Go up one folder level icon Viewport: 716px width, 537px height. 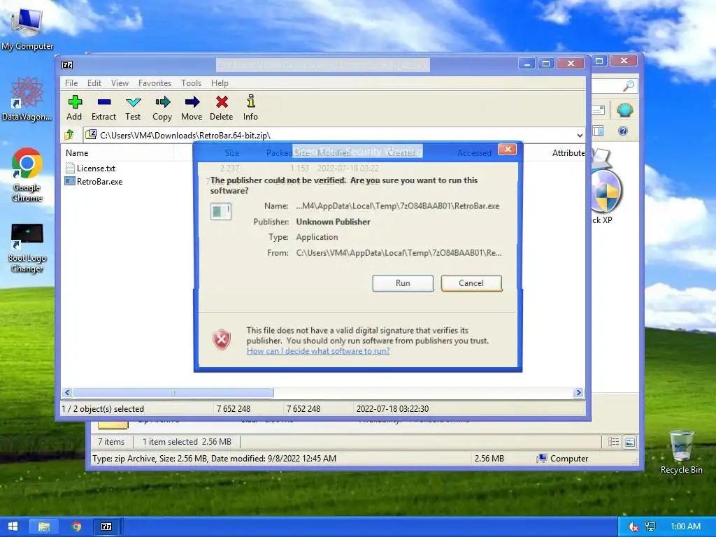[x=69, y=135]
